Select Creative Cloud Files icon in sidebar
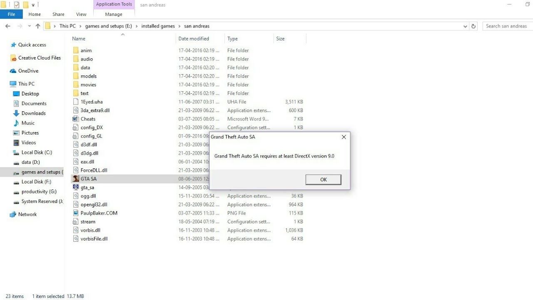Screen dimensions: 533x300 click(13, 58)
